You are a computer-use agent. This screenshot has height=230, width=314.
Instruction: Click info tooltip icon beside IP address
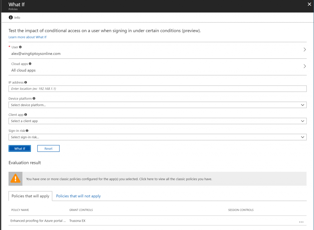(25, 82)
